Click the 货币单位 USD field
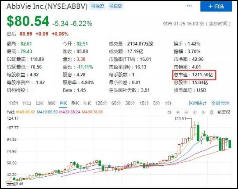 tap(190, 90)
